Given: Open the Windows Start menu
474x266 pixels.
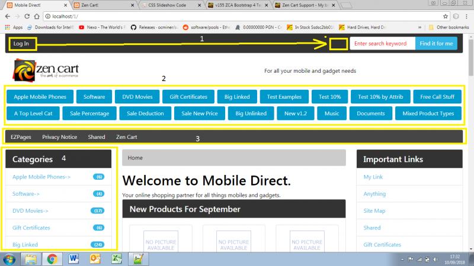Looking at the screenshot, I should pos(9,259).
